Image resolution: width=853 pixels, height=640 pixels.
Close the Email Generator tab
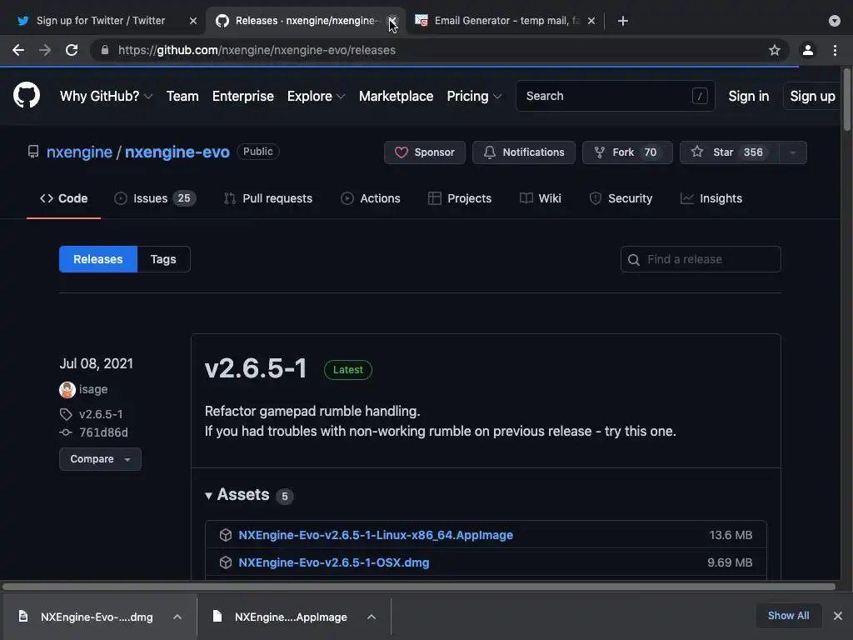(591, 21)
